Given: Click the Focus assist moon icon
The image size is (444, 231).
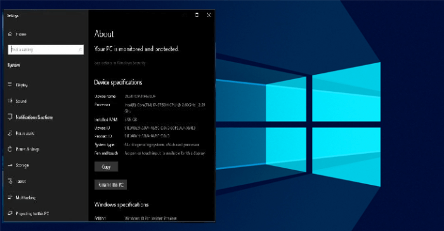Looking at the screenshot, I should pyautogui.click(x=10, y=133).
